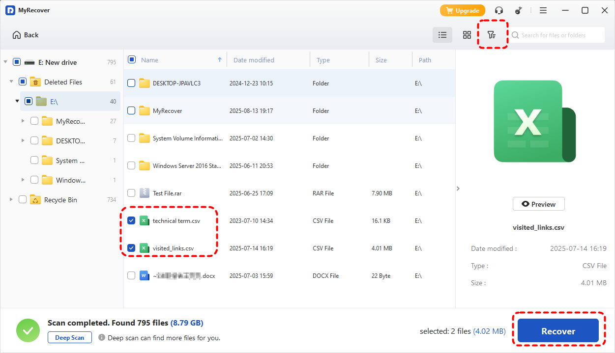This screenshot has width=615, height=353.
Task: Uncheck the technical term.csv checkbox
Action: click(x=131, y=220)
